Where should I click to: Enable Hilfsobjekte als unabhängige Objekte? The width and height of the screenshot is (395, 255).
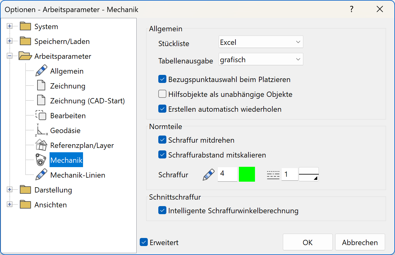point(162,94)
